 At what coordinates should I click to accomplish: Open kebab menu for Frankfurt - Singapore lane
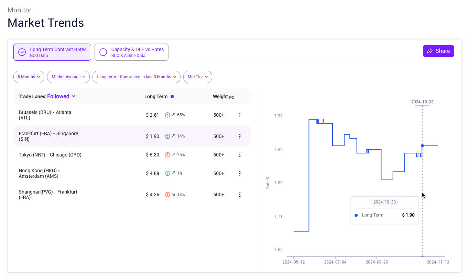240,136
